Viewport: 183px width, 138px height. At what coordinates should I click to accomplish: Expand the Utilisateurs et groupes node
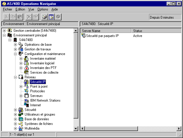click(x=15, y=114)
